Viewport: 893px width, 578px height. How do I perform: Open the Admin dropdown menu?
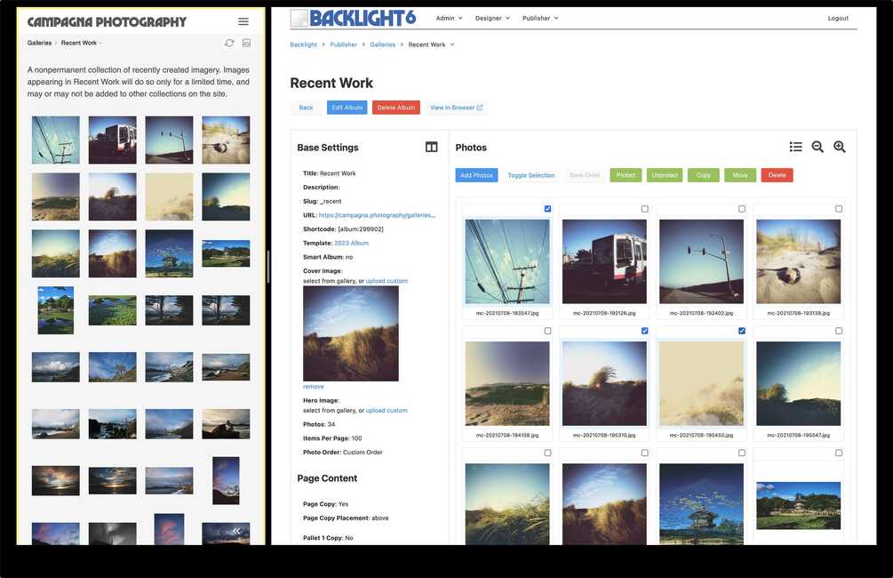[449, 19]
